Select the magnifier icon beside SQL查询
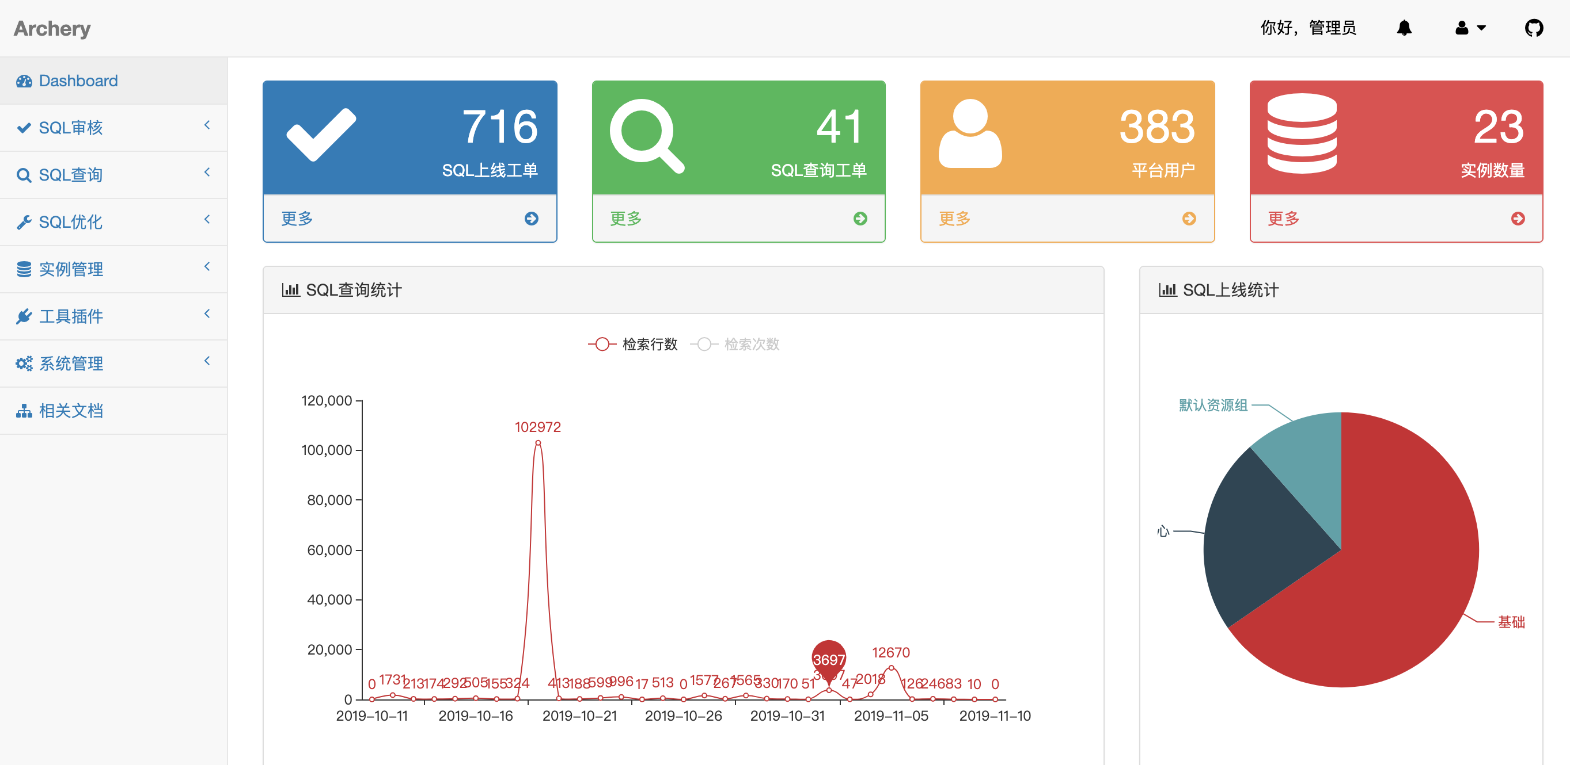 click(x=24, y=175)
